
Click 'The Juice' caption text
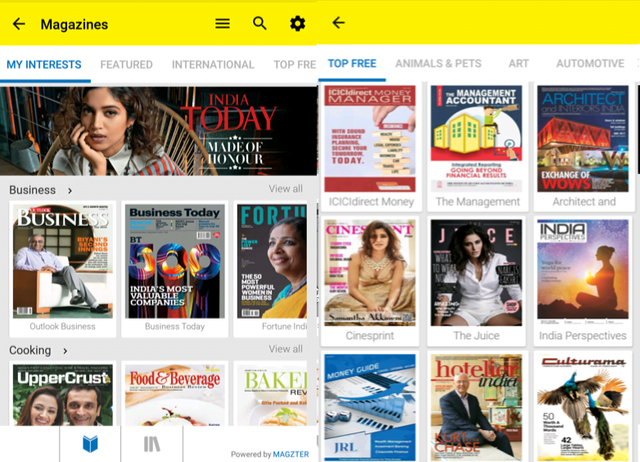[x=476, y=336]
